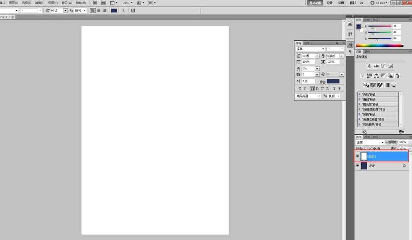This screenshot has height=240, width=412.
Task: Open the 正常 blend mode dropdown
Action: pyautogui.click(x=370, y=142)
